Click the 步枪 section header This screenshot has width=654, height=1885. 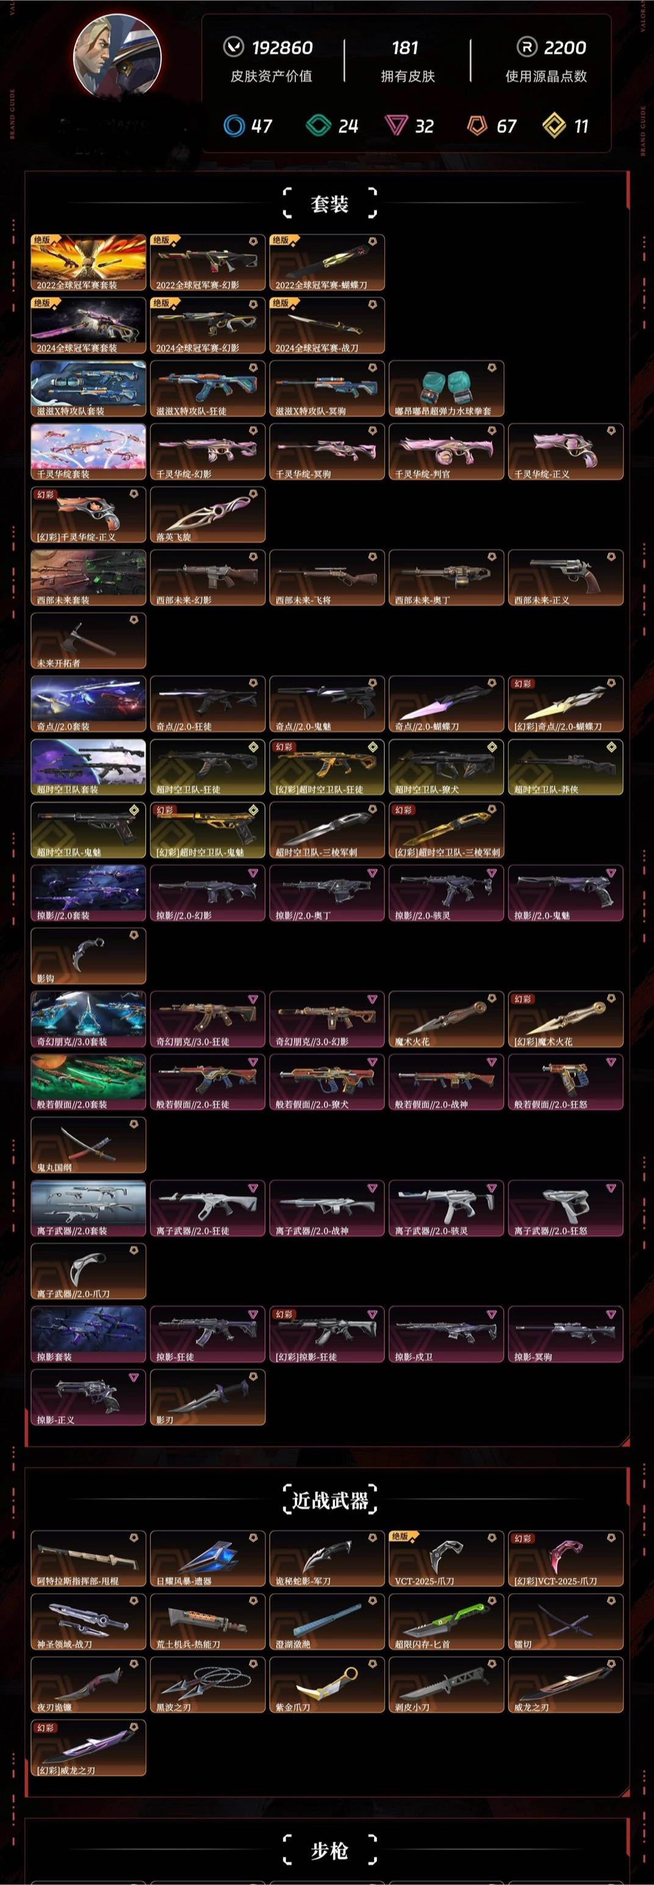click(x=329, y=1851)
